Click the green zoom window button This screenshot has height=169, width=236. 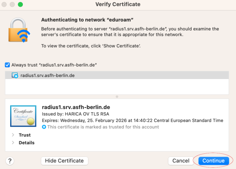point(20,4)
